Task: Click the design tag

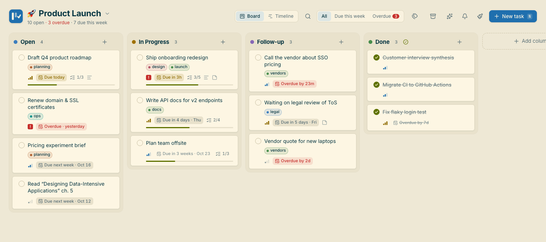Action: pyautogui.click(x=157, y=67)
